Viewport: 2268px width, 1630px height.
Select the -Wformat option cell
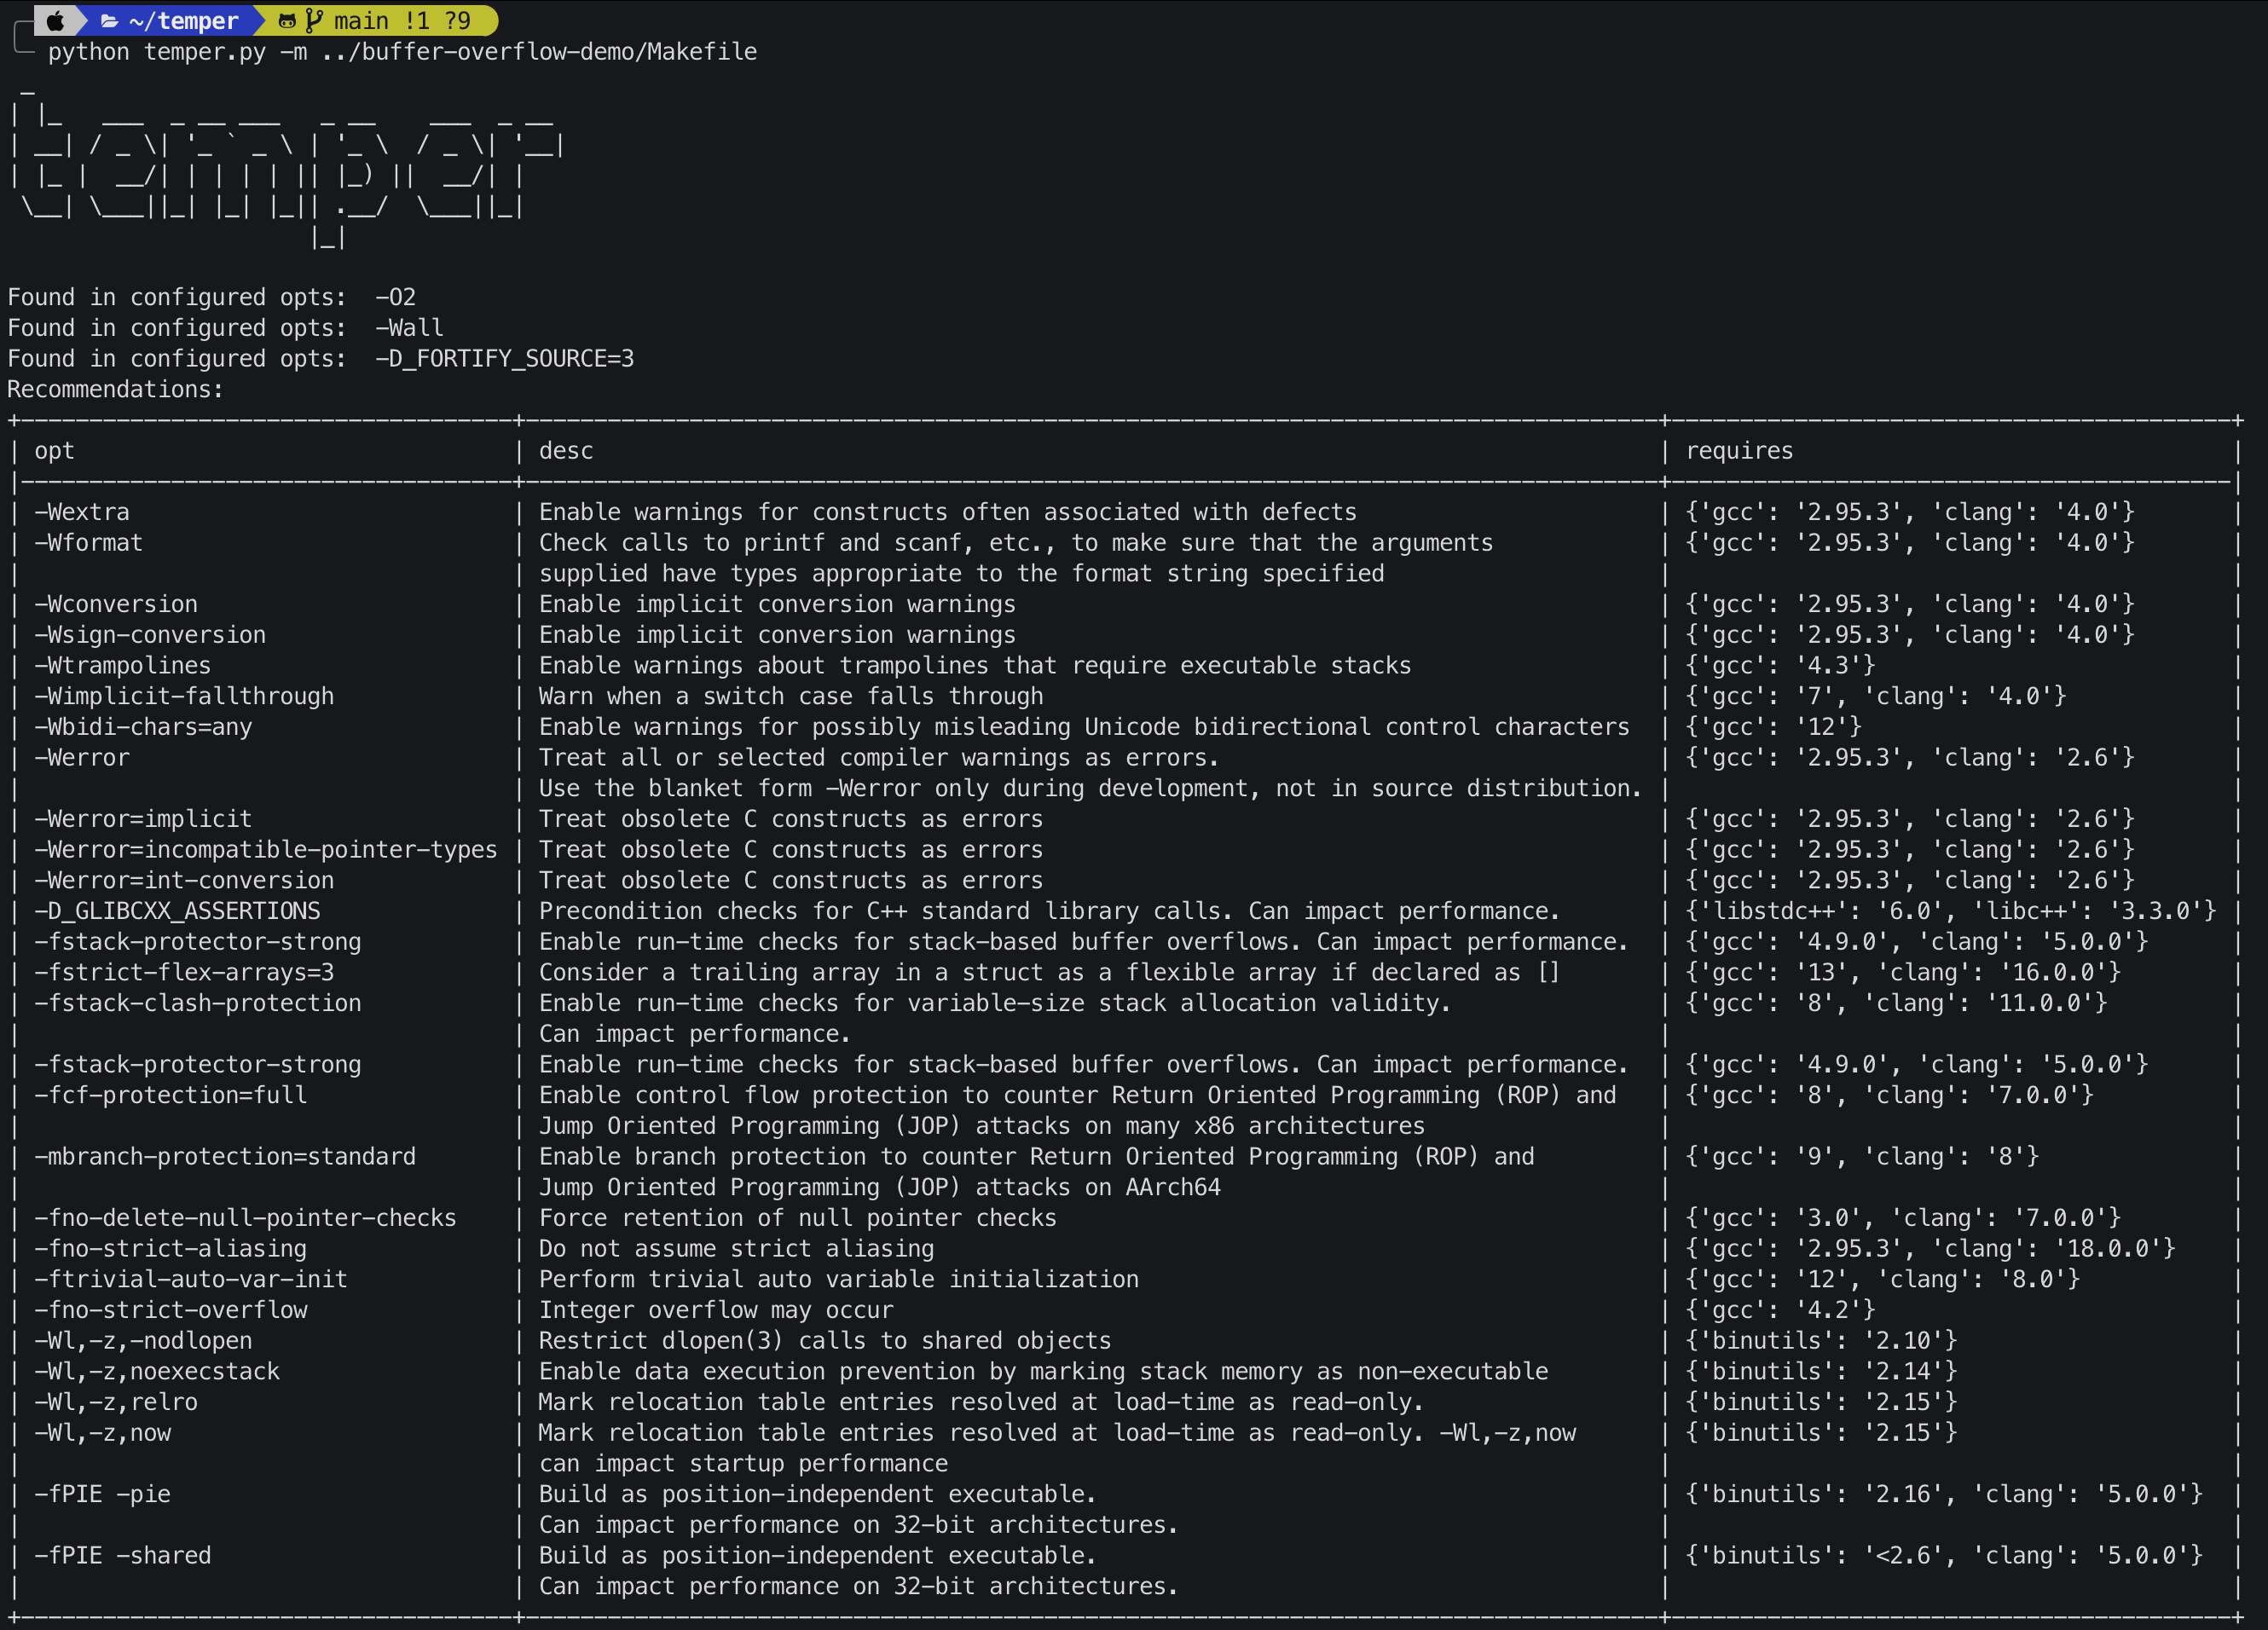[89, 543]
